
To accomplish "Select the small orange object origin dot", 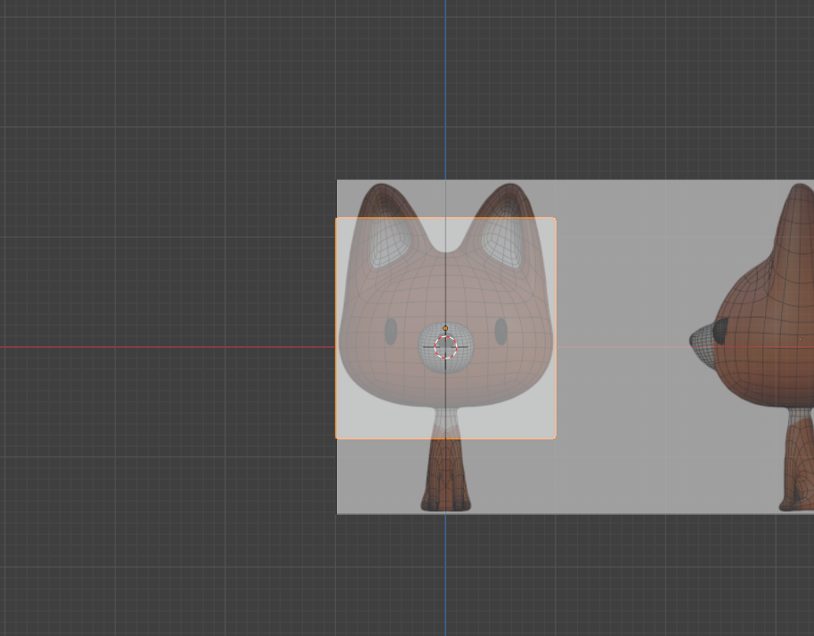I will [x=445, y=328].
